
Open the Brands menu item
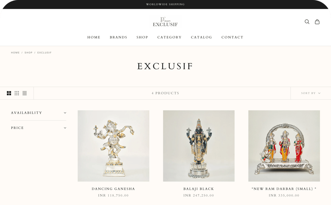click(118, 37)
